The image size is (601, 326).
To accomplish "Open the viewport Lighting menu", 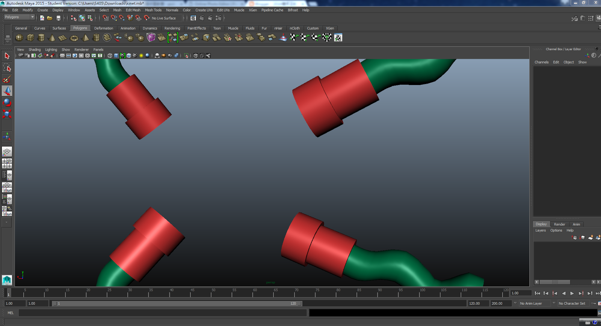I will [51, 49].
